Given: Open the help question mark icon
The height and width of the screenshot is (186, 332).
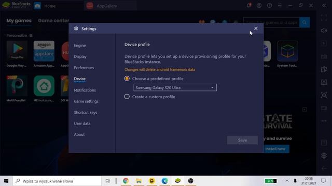Looking at the screenshot, I should point(269,6).
